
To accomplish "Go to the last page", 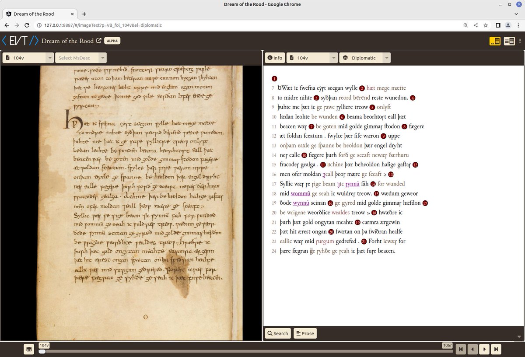I will click(x=496, y=349).
